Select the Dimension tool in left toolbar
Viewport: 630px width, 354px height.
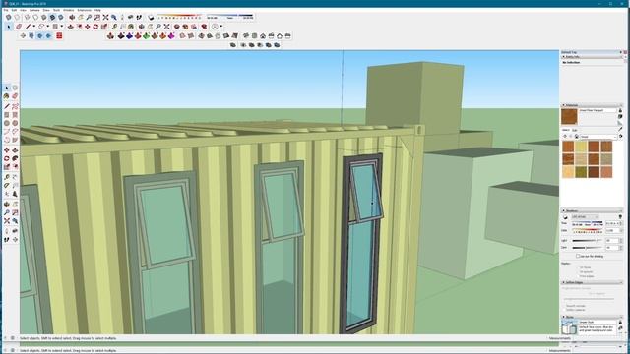[x=15, y=177]
